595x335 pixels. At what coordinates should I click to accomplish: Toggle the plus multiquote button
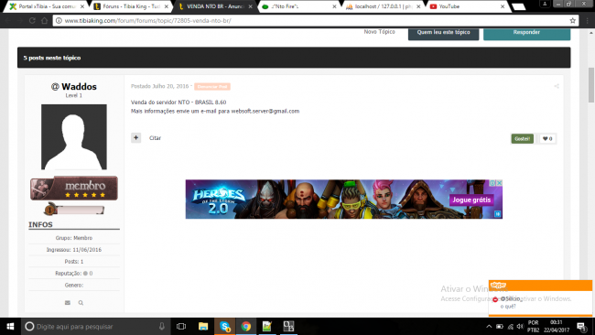tap(135, 137)
